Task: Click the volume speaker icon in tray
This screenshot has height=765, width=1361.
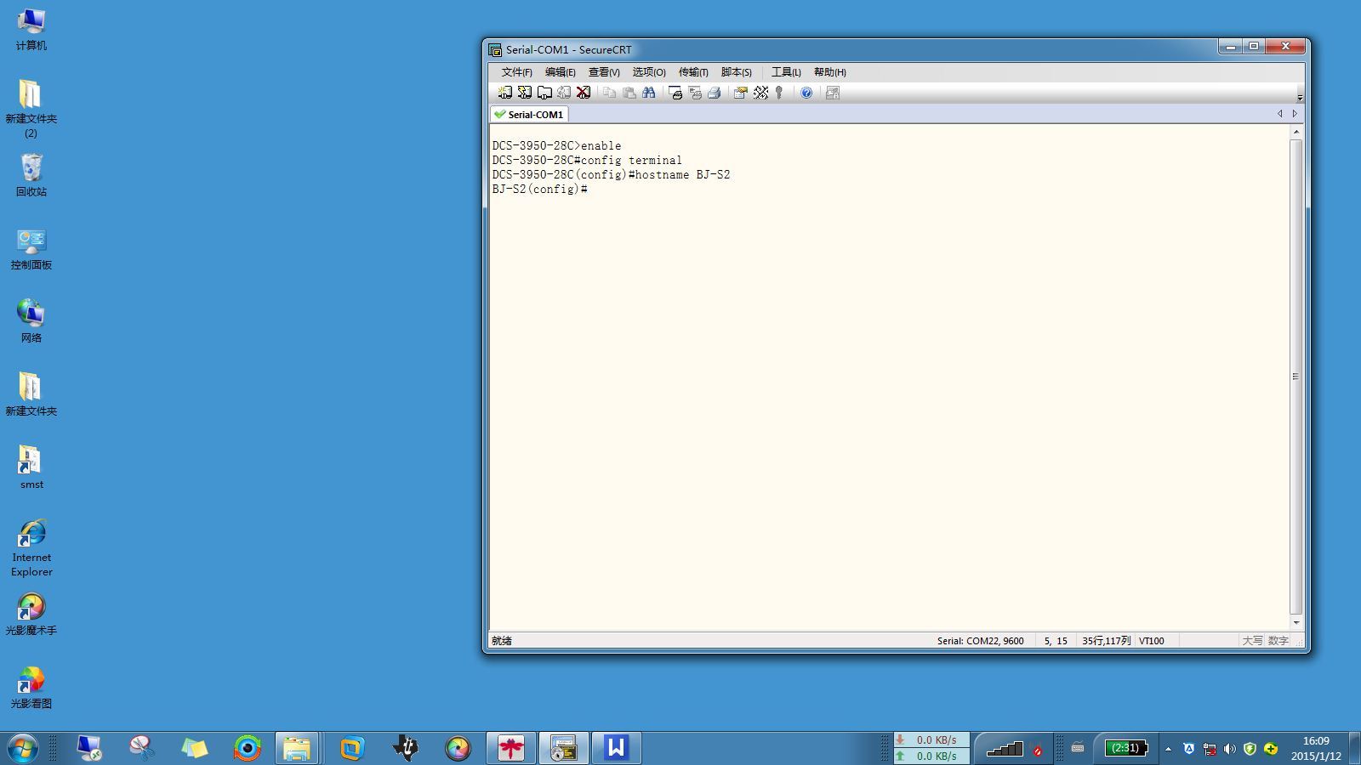Action: (x=1229, y=749)
